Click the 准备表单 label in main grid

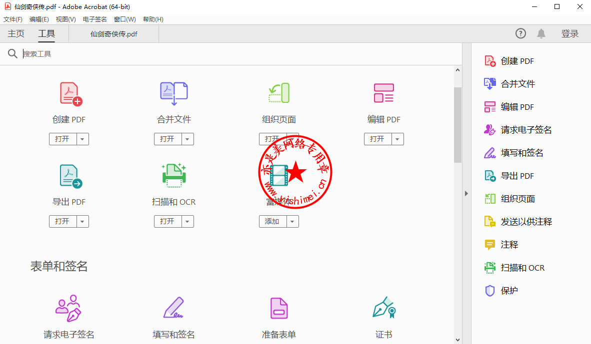point(279,335)
